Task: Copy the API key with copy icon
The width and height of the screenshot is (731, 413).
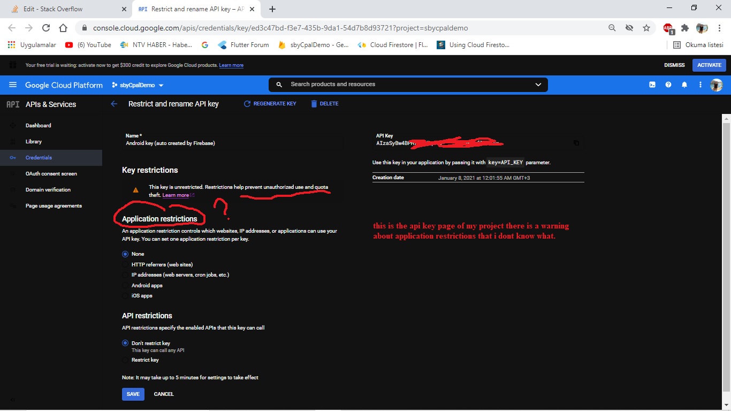Action: pos(576,143)
